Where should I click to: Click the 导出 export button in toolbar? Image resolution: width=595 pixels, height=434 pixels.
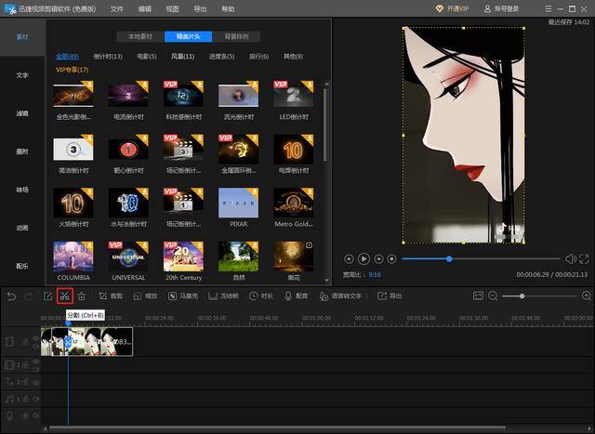[390, 296]
